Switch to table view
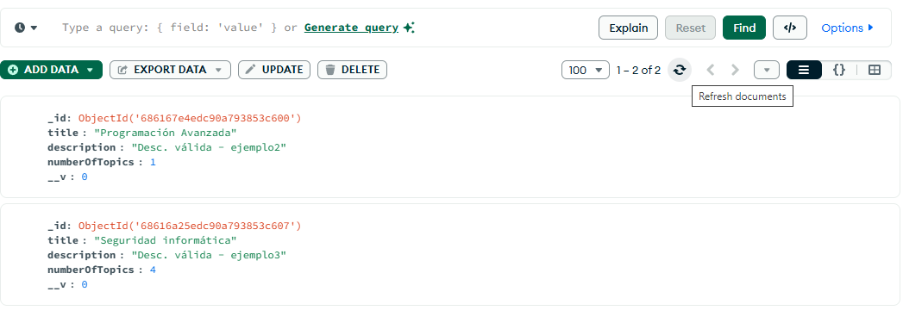 click(875, 70)
